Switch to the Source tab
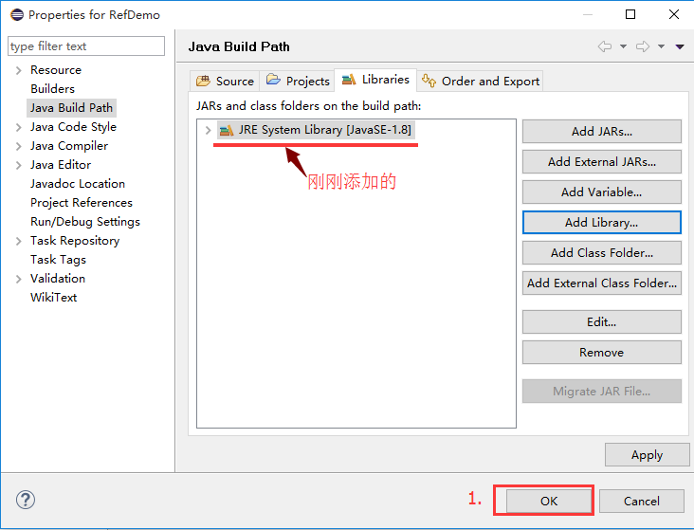 [x=226, y=81]
